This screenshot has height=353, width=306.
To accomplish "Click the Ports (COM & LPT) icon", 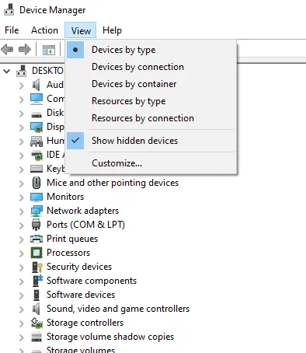I will (x=36, y=225).
